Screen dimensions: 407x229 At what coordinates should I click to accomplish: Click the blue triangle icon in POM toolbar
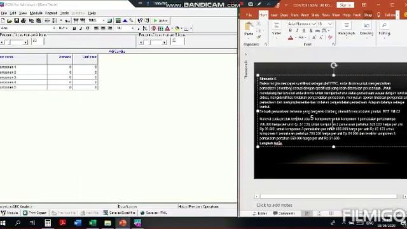[x=125, y=20]
